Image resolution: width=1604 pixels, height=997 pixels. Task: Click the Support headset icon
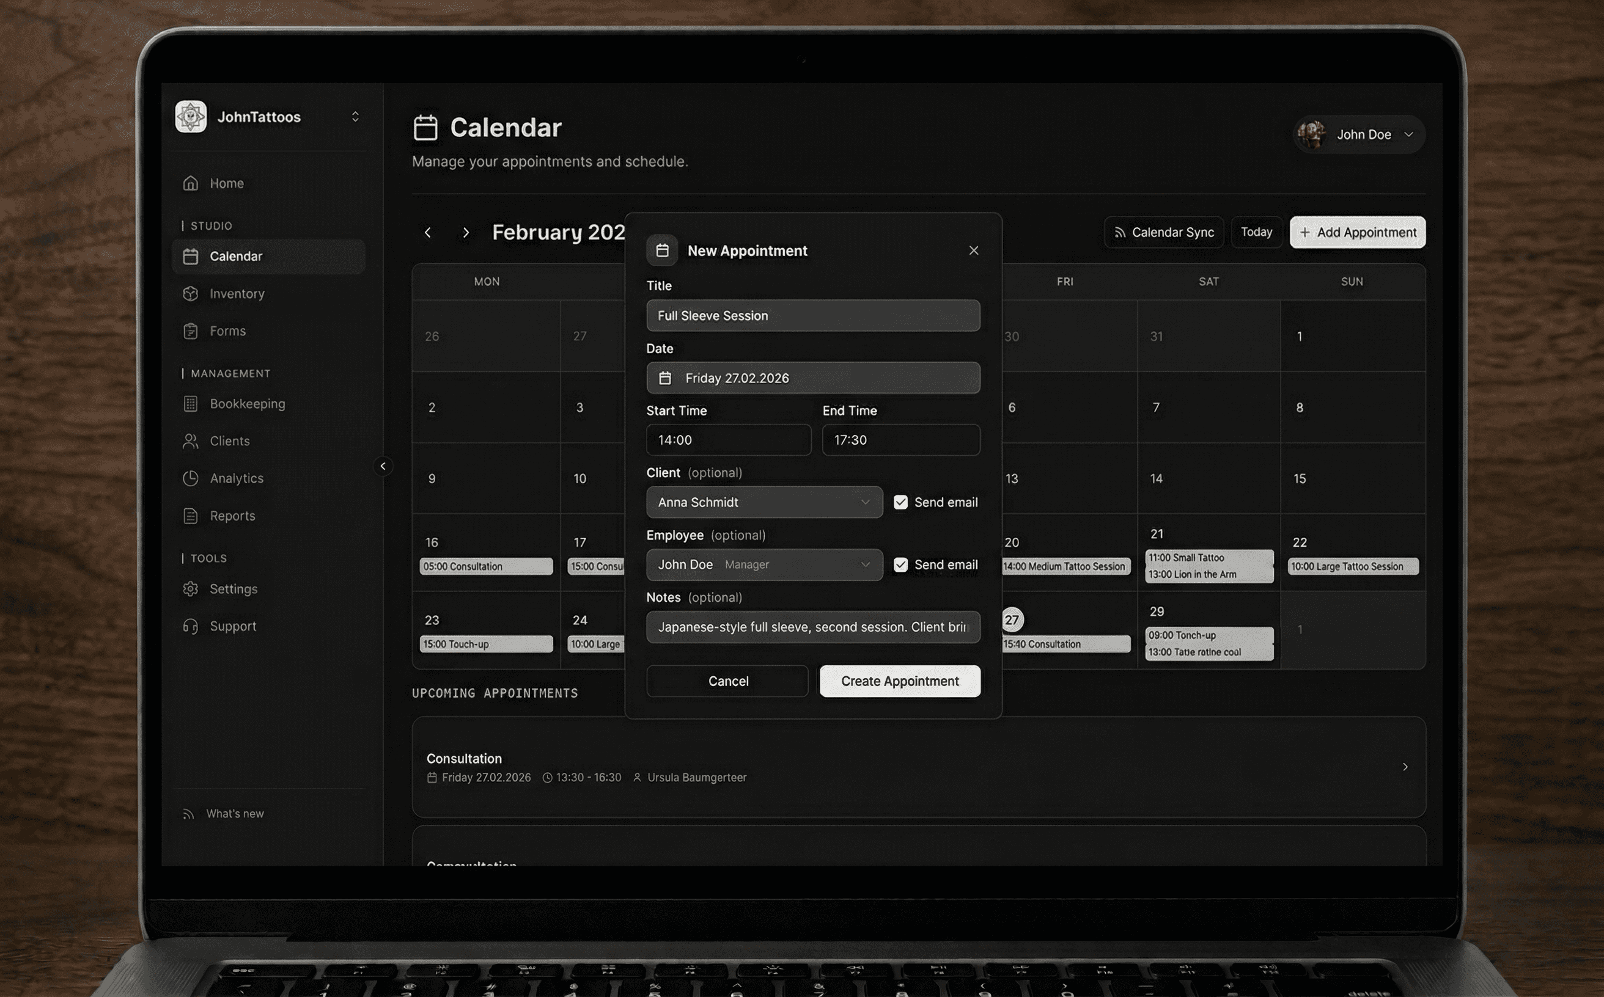tap(191, 626)
